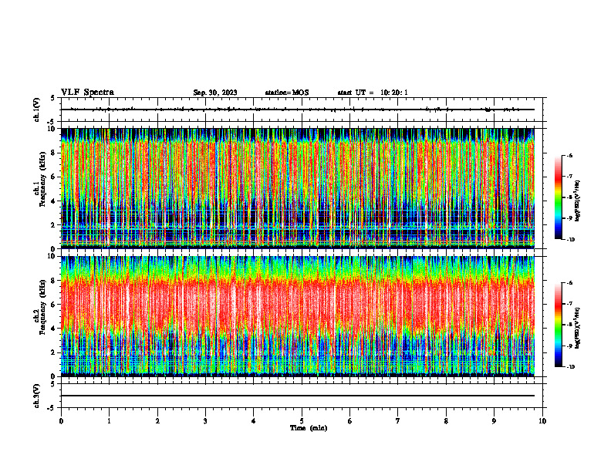Click the ch.1 colorbar log(PSD) unit label
This screenshot has height=472, width=611.
click(x=578, y=201)
